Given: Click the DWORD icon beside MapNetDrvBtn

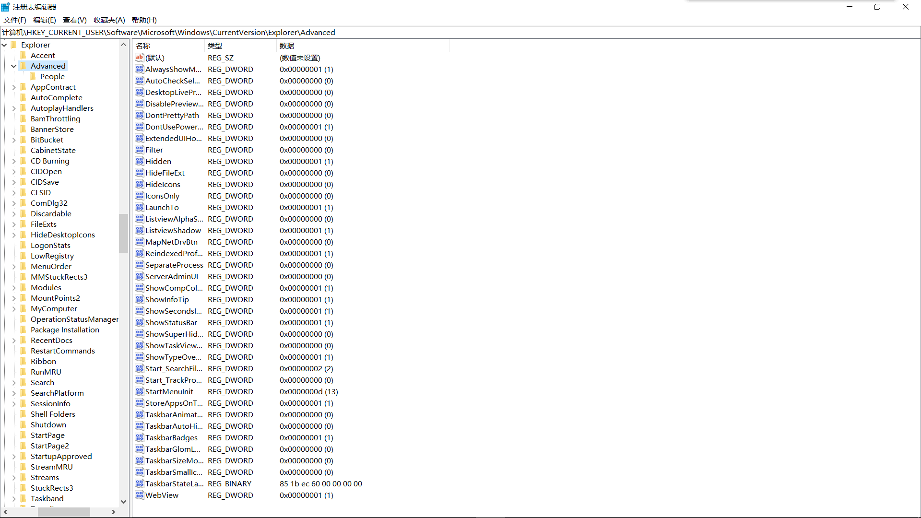Looking at the screenshot, I should click(139, 242).
